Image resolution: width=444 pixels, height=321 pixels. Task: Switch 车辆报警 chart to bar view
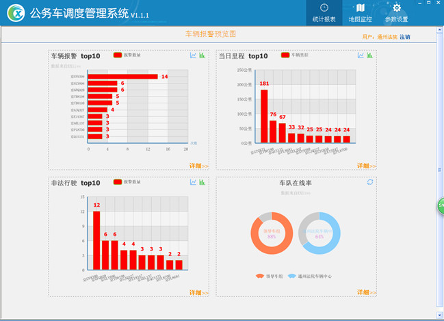pos(203,55)
